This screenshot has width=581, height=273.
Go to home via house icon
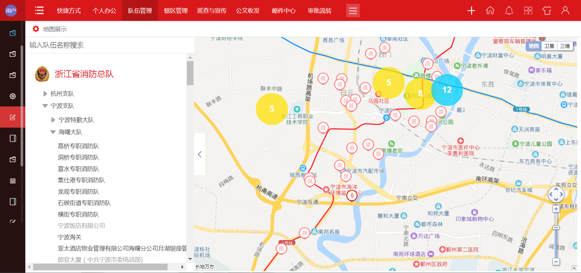490,11
